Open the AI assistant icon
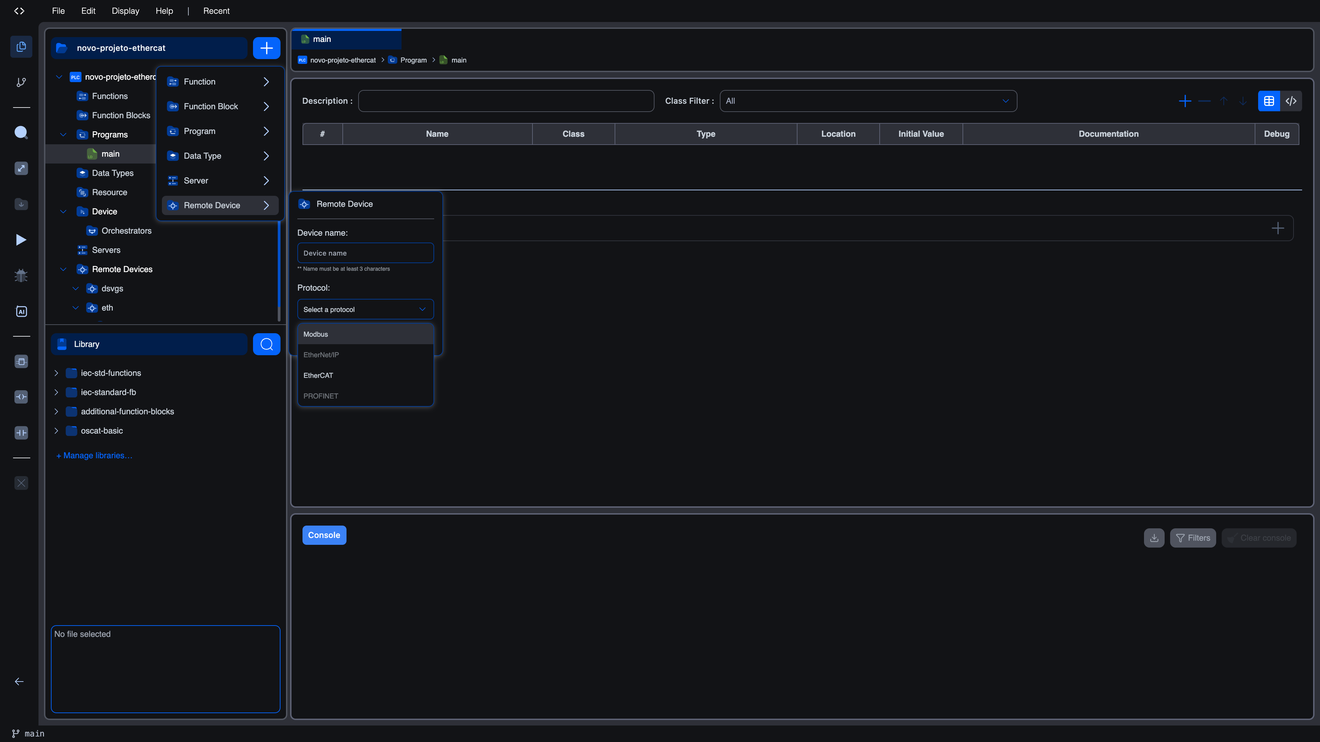 [x=21, y=311]
